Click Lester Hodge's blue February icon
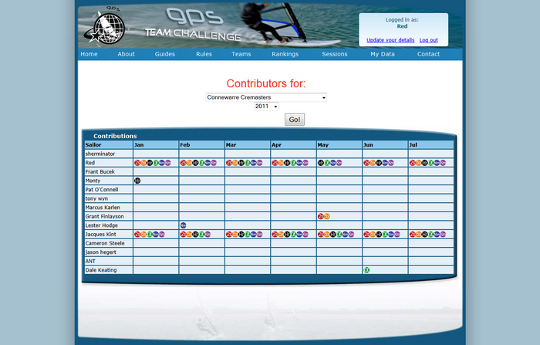 point(183,225)
